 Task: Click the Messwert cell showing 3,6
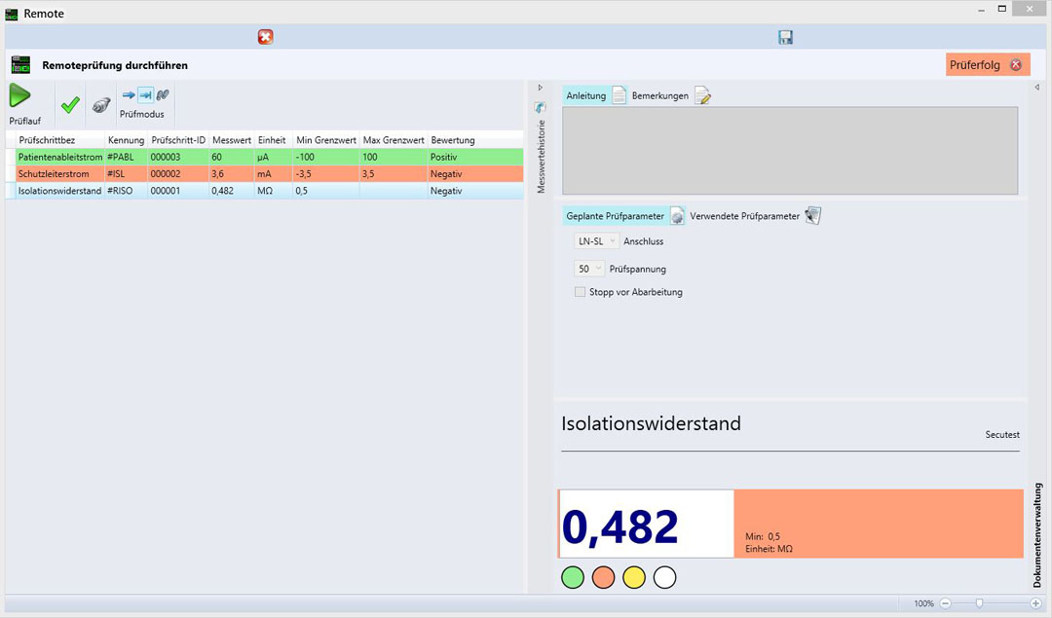[x=232, y=173]
